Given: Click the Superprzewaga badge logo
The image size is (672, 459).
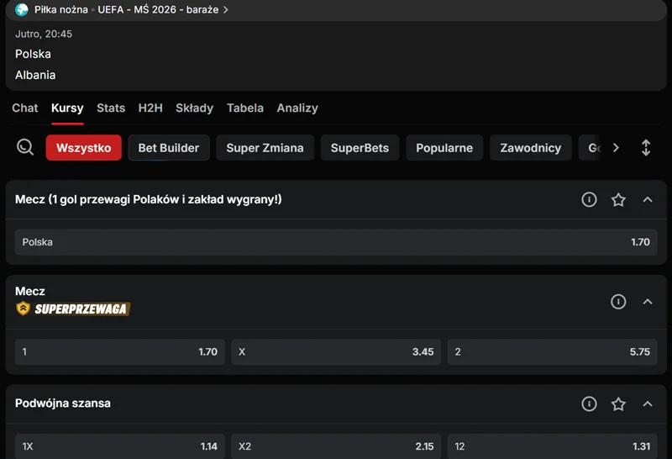Looking at the screenshot, I should coord(73,309).
